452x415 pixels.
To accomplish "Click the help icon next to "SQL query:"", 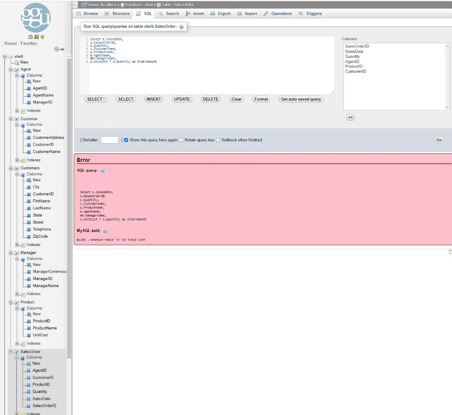I will pos(102,171).
